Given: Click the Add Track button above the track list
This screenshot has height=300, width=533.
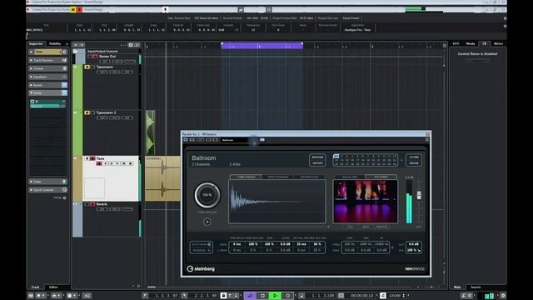Looking at the screenshot, I should coord(76,45).
